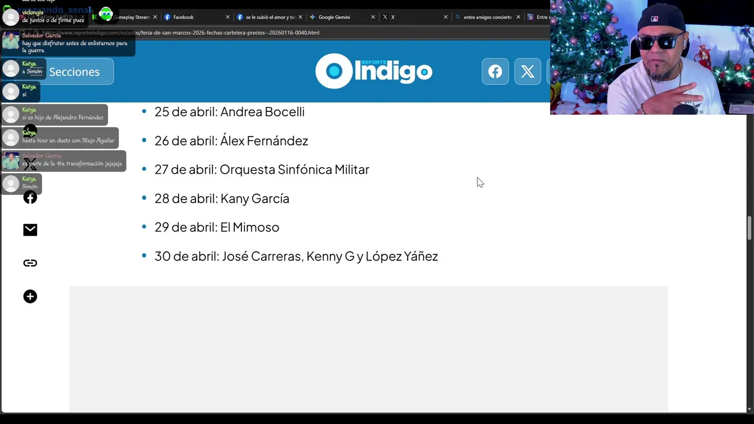Select '28 de abril: Kany García' text
This screenshot has height=424, width=754.
point(221,198)
